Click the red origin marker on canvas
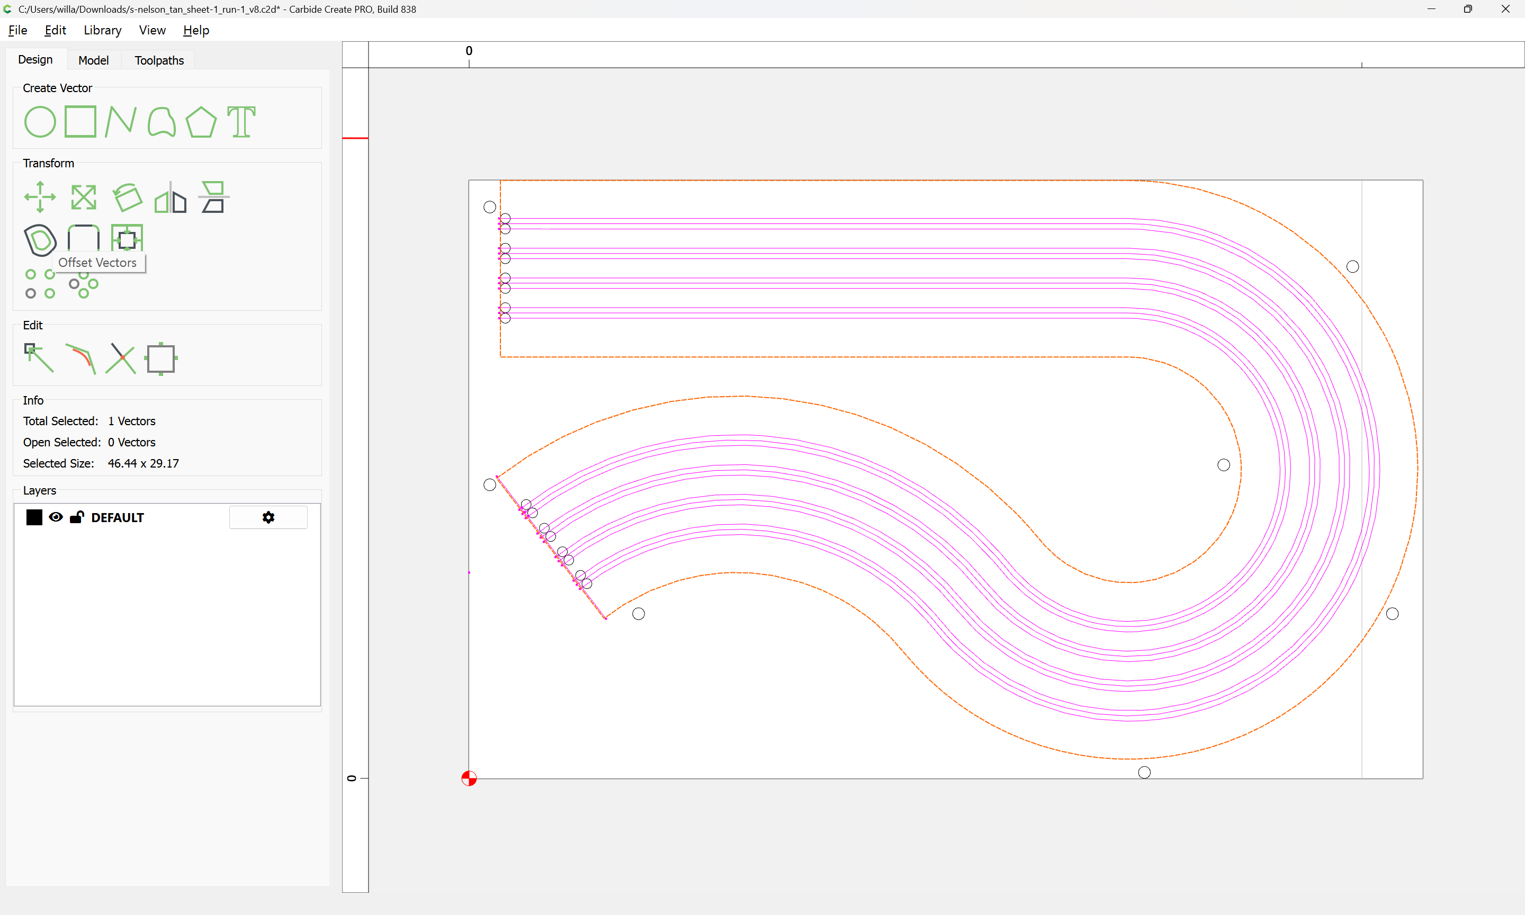The height and width of the screenshot is (915, 1525). pyautogui.click(x=469, y=778)
